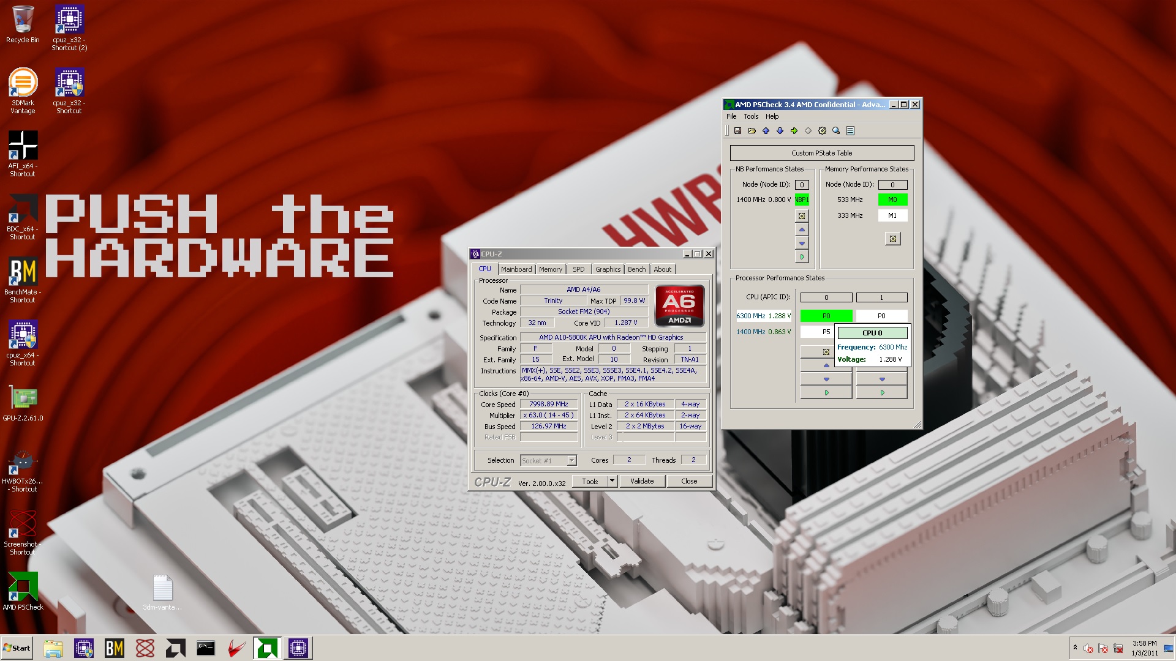Click the Close button in CPU-Z
The width and height of the screenshot is (1176, 661).
[689, 481]
